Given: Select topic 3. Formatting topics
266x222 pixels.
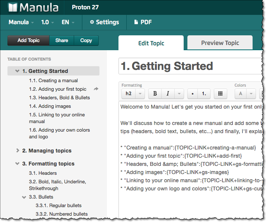Looking at the screenshot, I should pos(48,164).
